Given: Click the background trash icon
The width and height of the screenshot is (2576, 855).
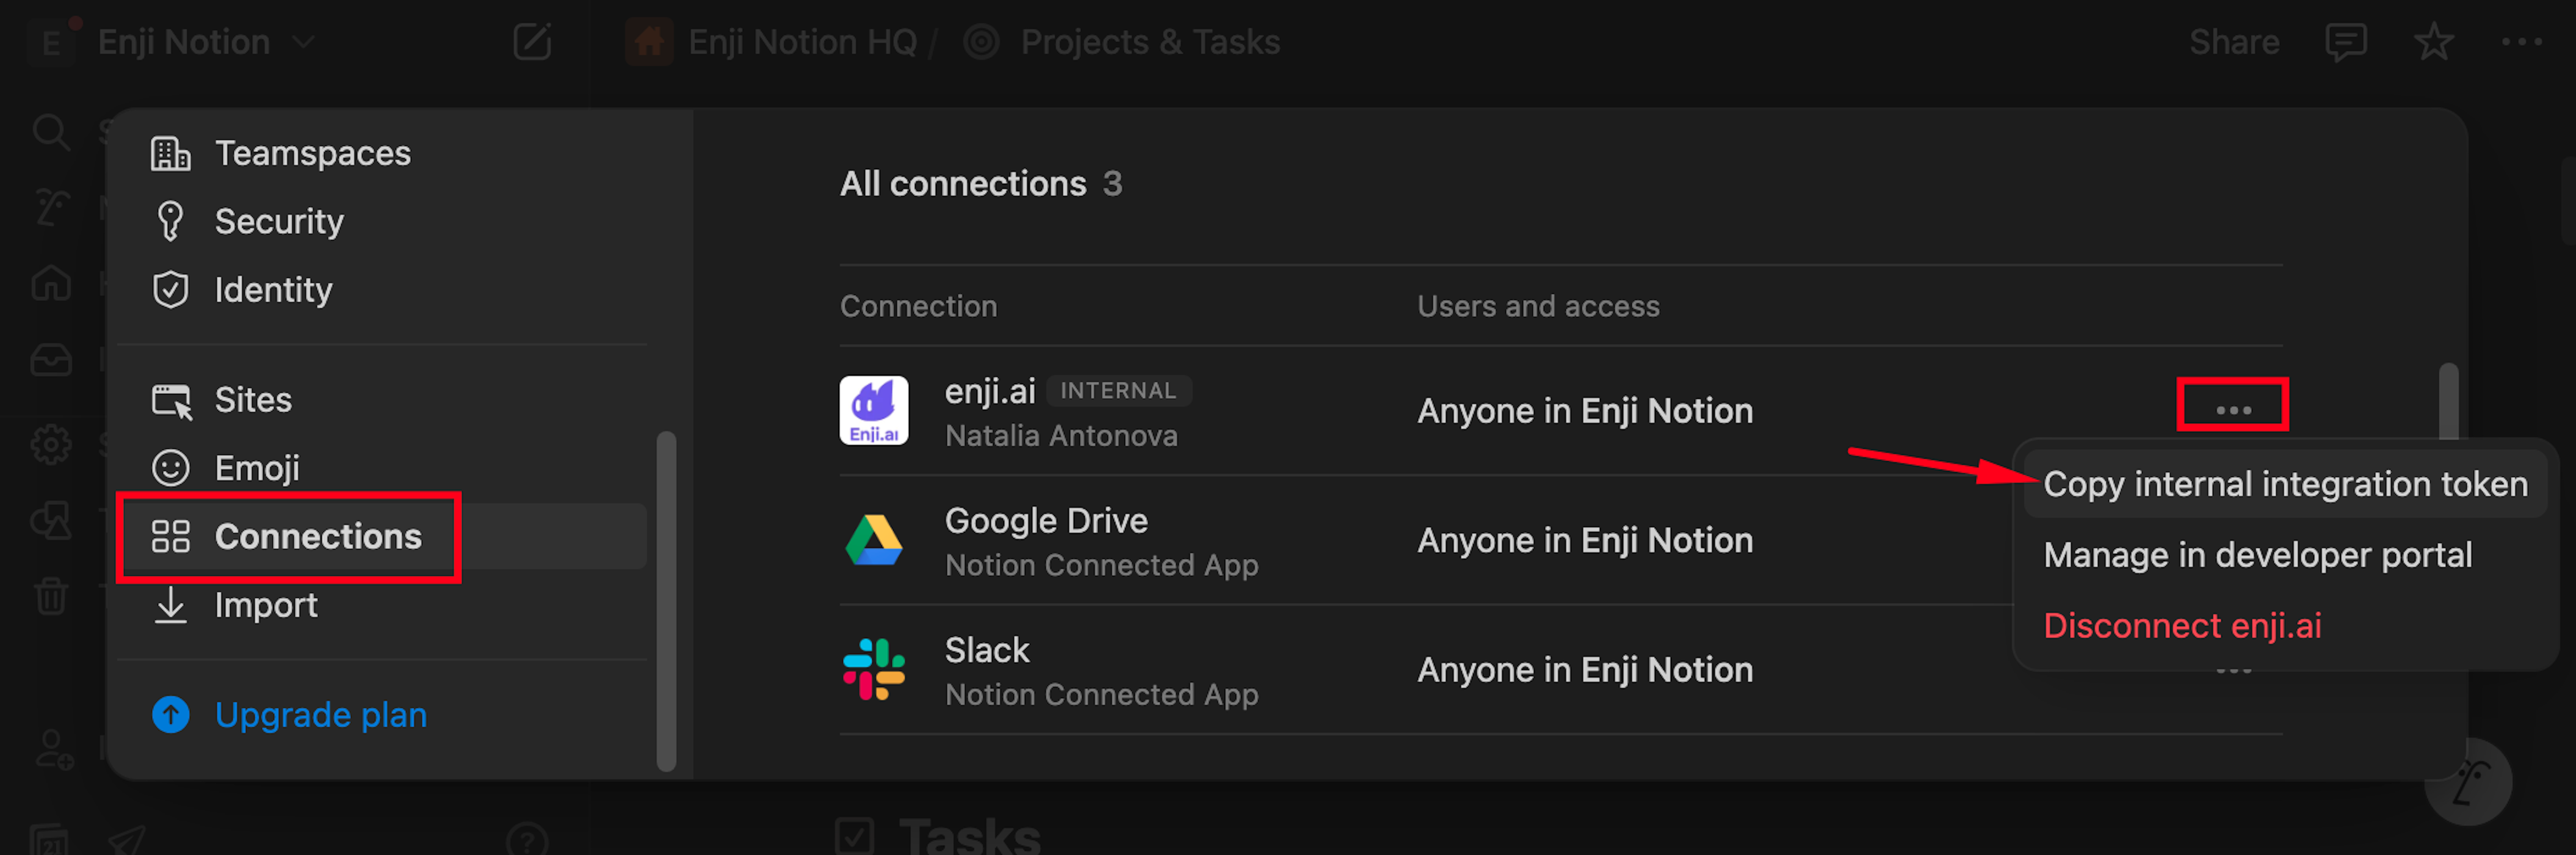Looking at the screenshot, I should (50, 596).
